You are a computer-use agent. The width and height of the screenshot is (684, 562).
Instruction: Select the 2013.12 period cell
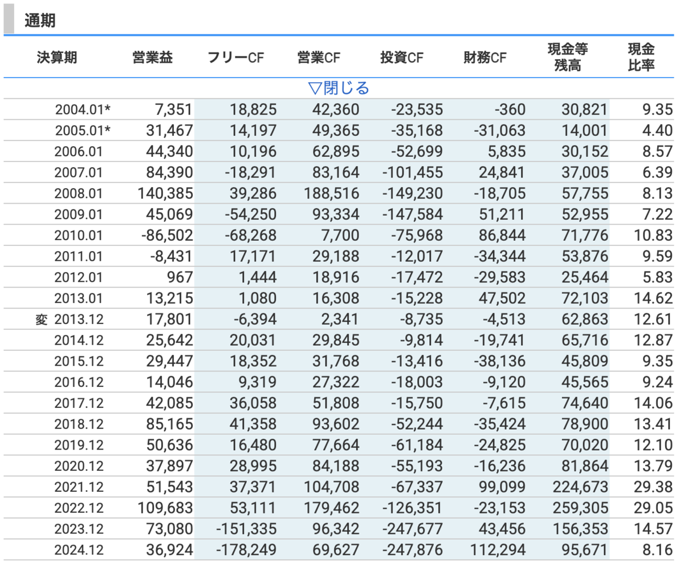point(79,319)
